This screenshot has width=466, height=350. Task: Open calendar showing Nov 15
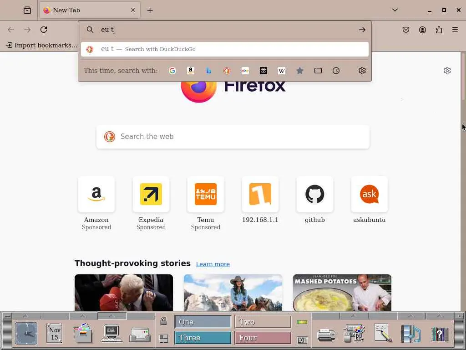point(55,333)
